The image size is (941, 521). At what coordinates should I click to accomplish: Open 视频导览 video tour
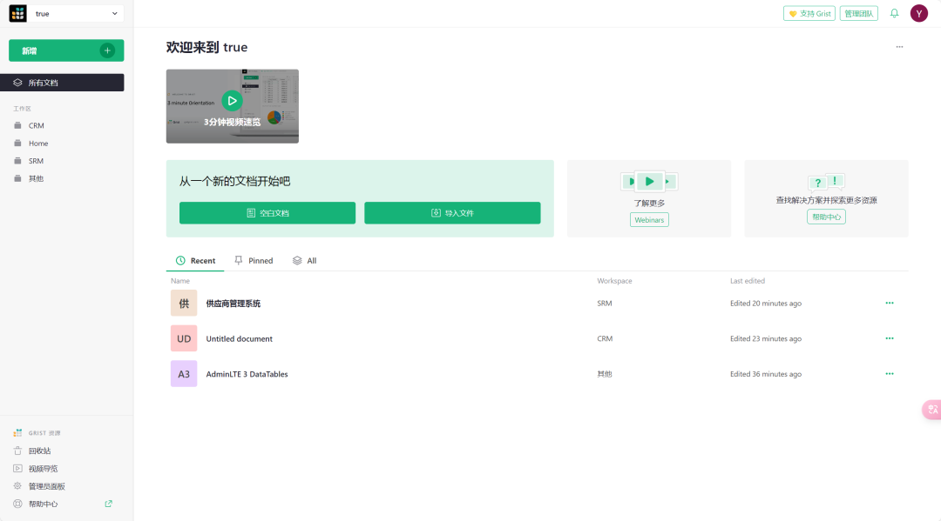pos(43,469)
